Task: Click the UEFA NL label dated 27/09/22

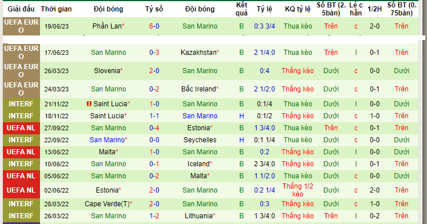Action: point(21,128)
